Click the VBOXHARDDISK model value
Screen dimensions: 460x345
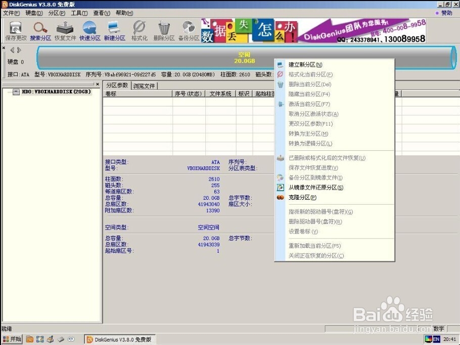click(203, 168)
